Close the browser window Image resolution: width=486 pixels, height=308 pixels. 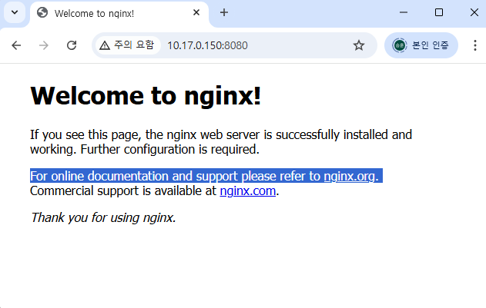pos(474,12)
